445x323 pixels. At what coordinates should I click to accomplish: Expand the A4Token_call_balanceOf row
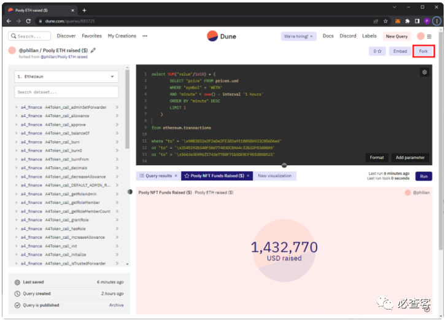[66, 133]
